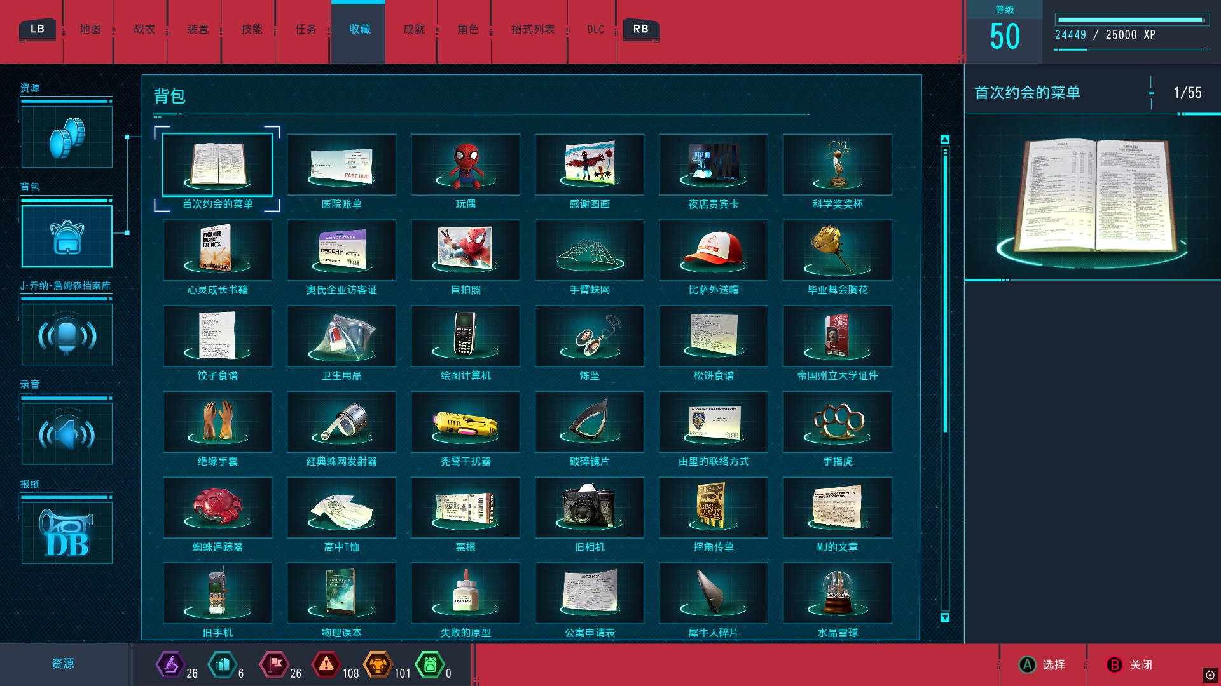1221x686 pixels.
Task: Open the 招式列表 tab
Action: click(533, 29)
